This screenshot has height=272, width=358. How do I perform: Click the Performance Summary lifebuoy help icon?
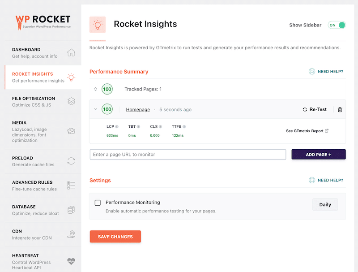point(312,72)
